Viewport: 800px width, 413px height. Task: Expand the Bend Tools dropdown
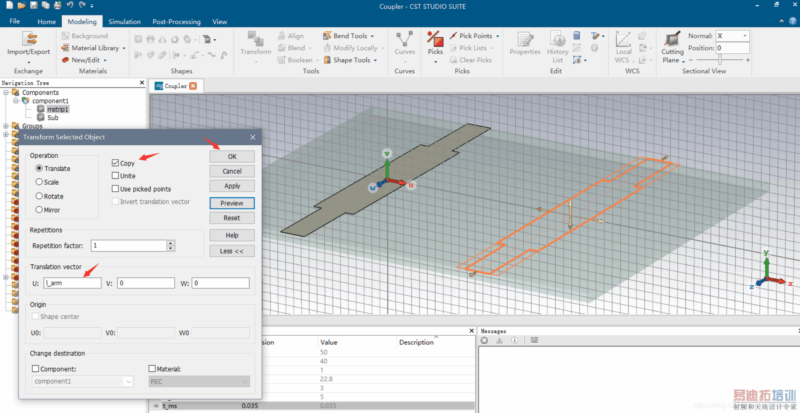[372, 37]
